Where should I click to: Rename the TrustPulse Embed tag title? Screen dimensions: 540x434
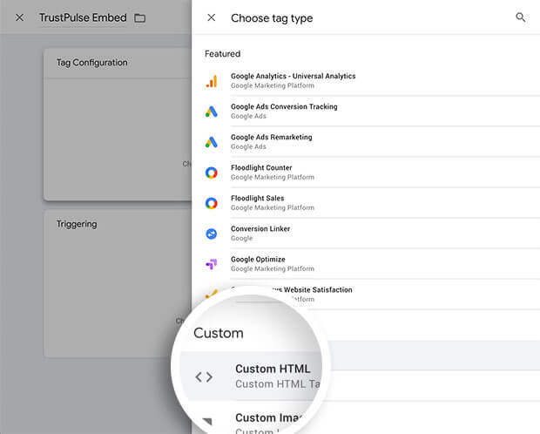click(83, 17)
